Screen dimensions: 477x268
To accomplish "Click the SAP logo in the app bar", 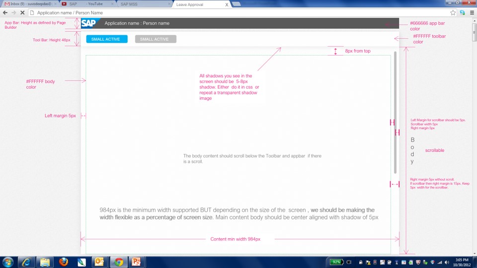I will [x=89, y=23].
